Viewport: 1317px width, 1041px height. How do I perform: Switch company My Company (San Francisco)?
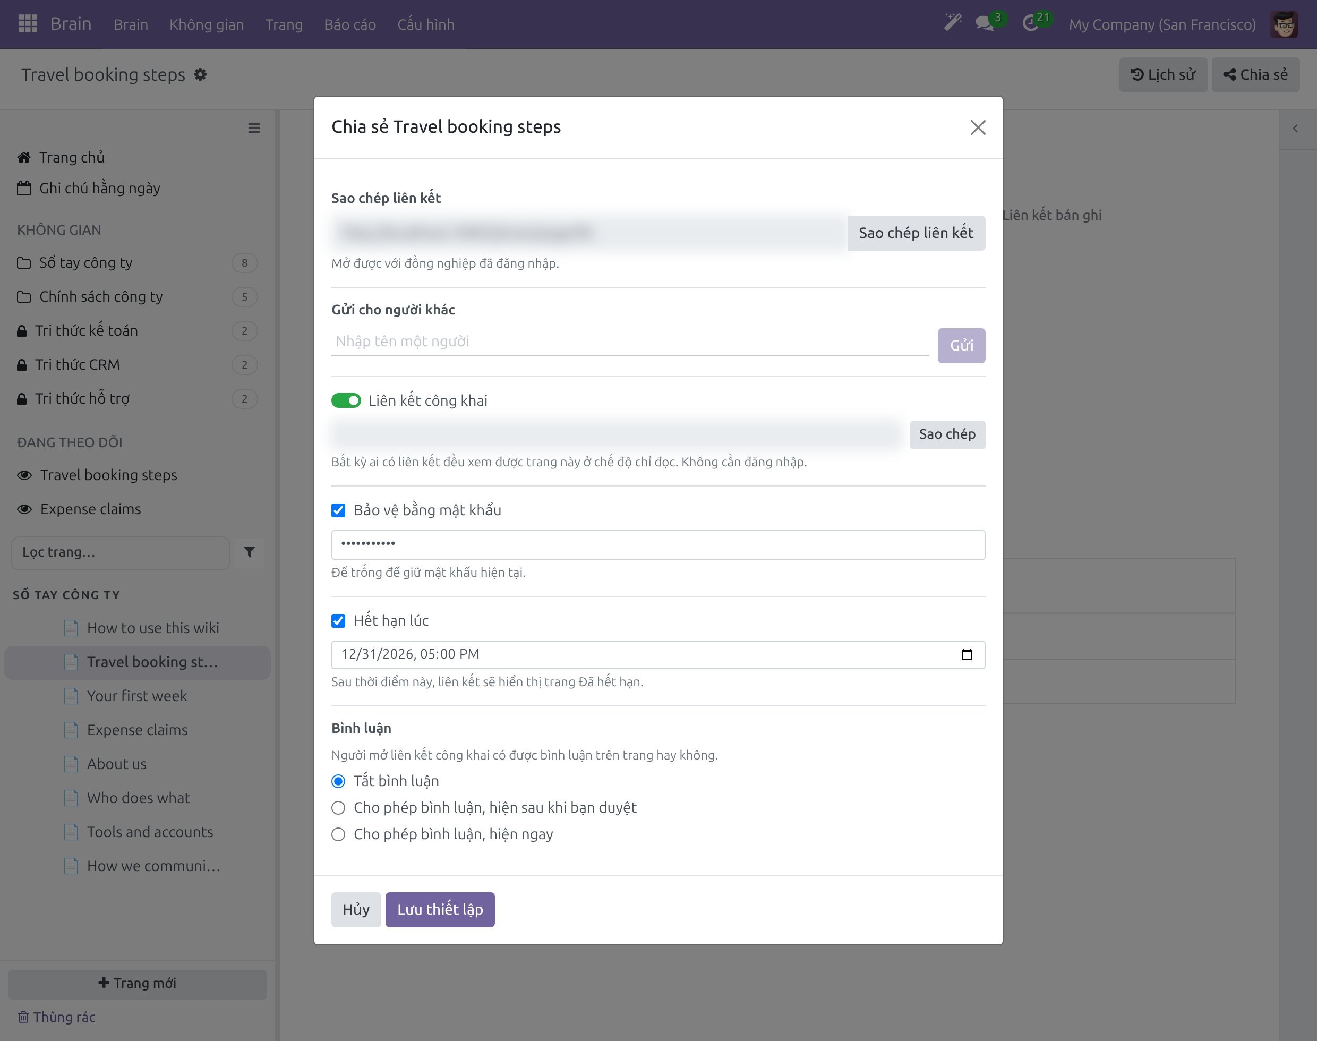point(1162,24)
